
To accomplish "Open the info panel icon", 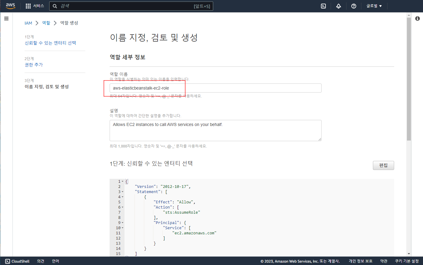I will pyautogui.click(x=418, y=19).
